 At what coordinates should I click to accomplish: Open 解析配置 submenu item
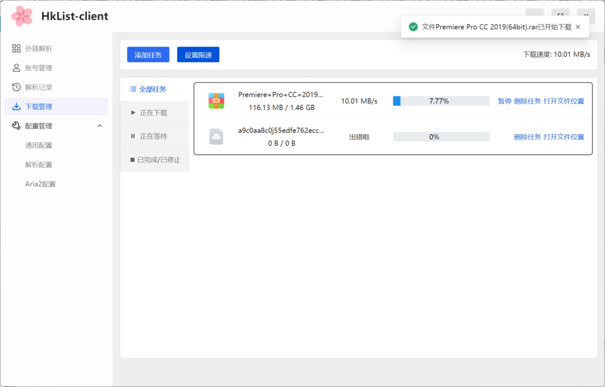tap(38, 165)
